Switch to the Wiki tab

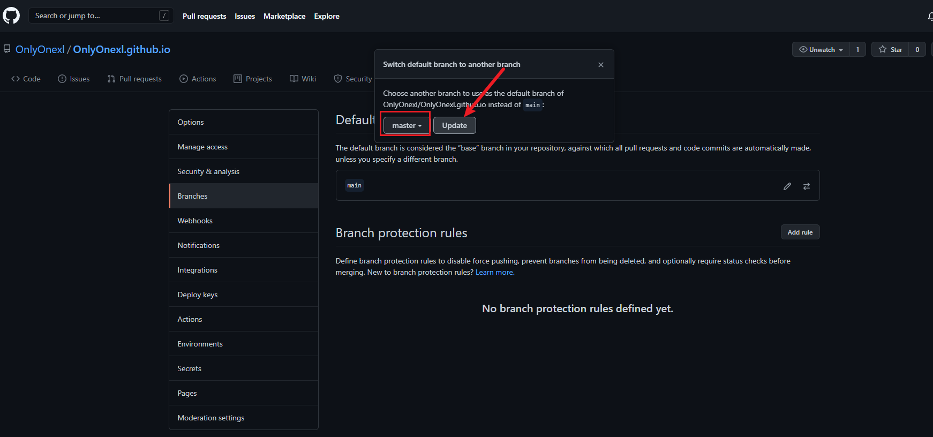pyautogui.click(x=303, y=79)
